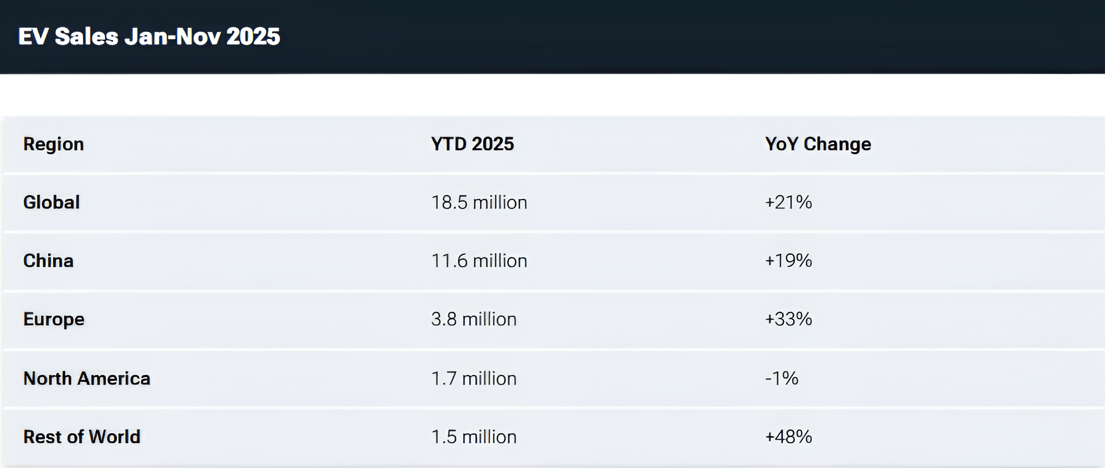
Task: Select the Global region label
Action: pos(51,202)
